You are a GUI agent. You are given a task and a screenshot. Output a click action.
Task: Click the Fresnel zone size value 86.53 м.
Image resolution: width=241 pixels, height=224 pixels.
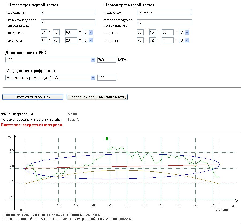pos(126,219)
